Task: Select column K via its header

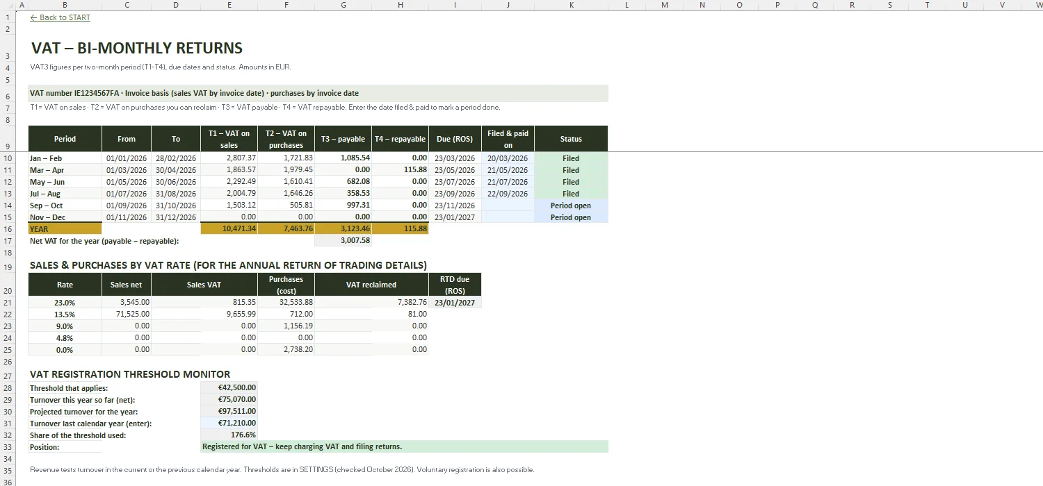Action: (571, 5)
